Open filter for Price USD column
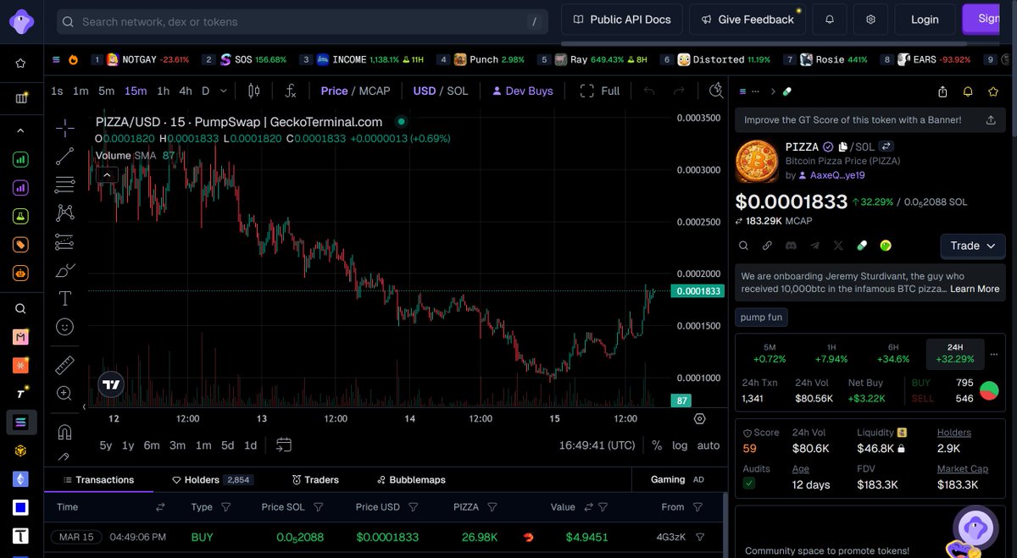 point(413,507)
